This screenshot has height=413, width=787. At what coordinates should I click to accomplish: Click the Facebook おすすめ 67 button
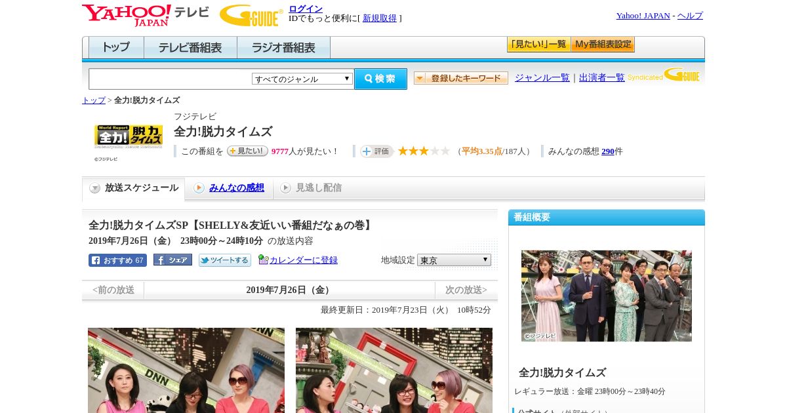(x=117, y=260)
